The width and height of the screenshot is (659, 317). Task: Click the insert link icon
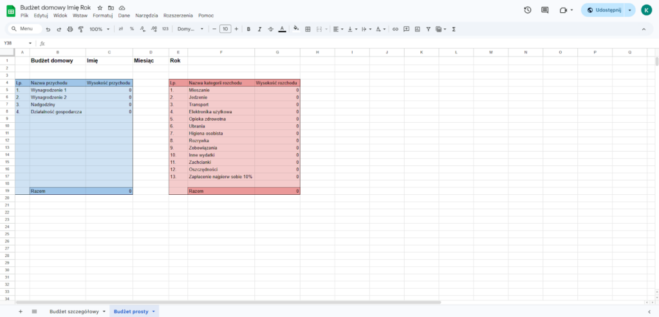point(396,29)
